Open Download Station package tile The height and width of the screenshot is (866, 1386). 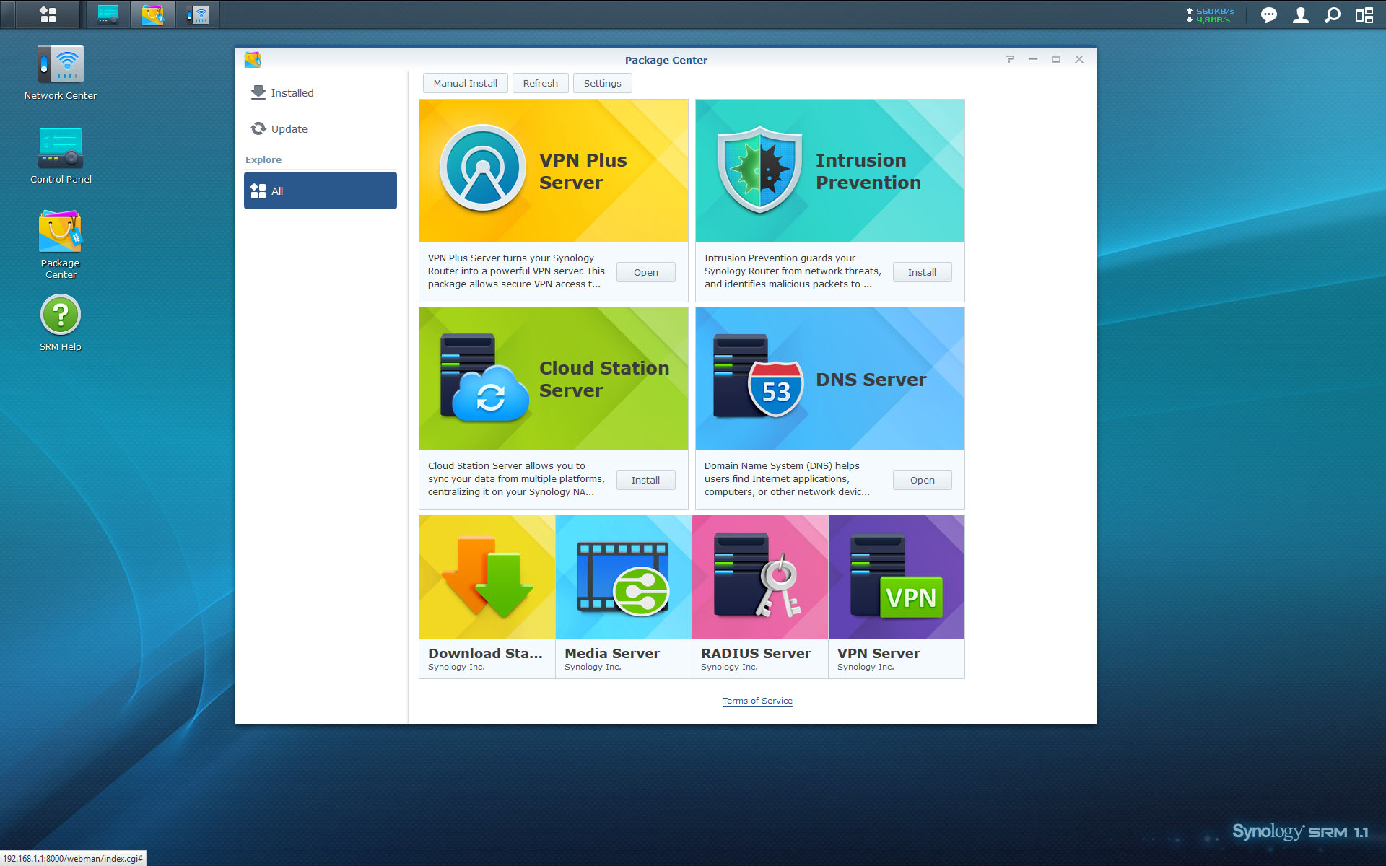point(487,597)
